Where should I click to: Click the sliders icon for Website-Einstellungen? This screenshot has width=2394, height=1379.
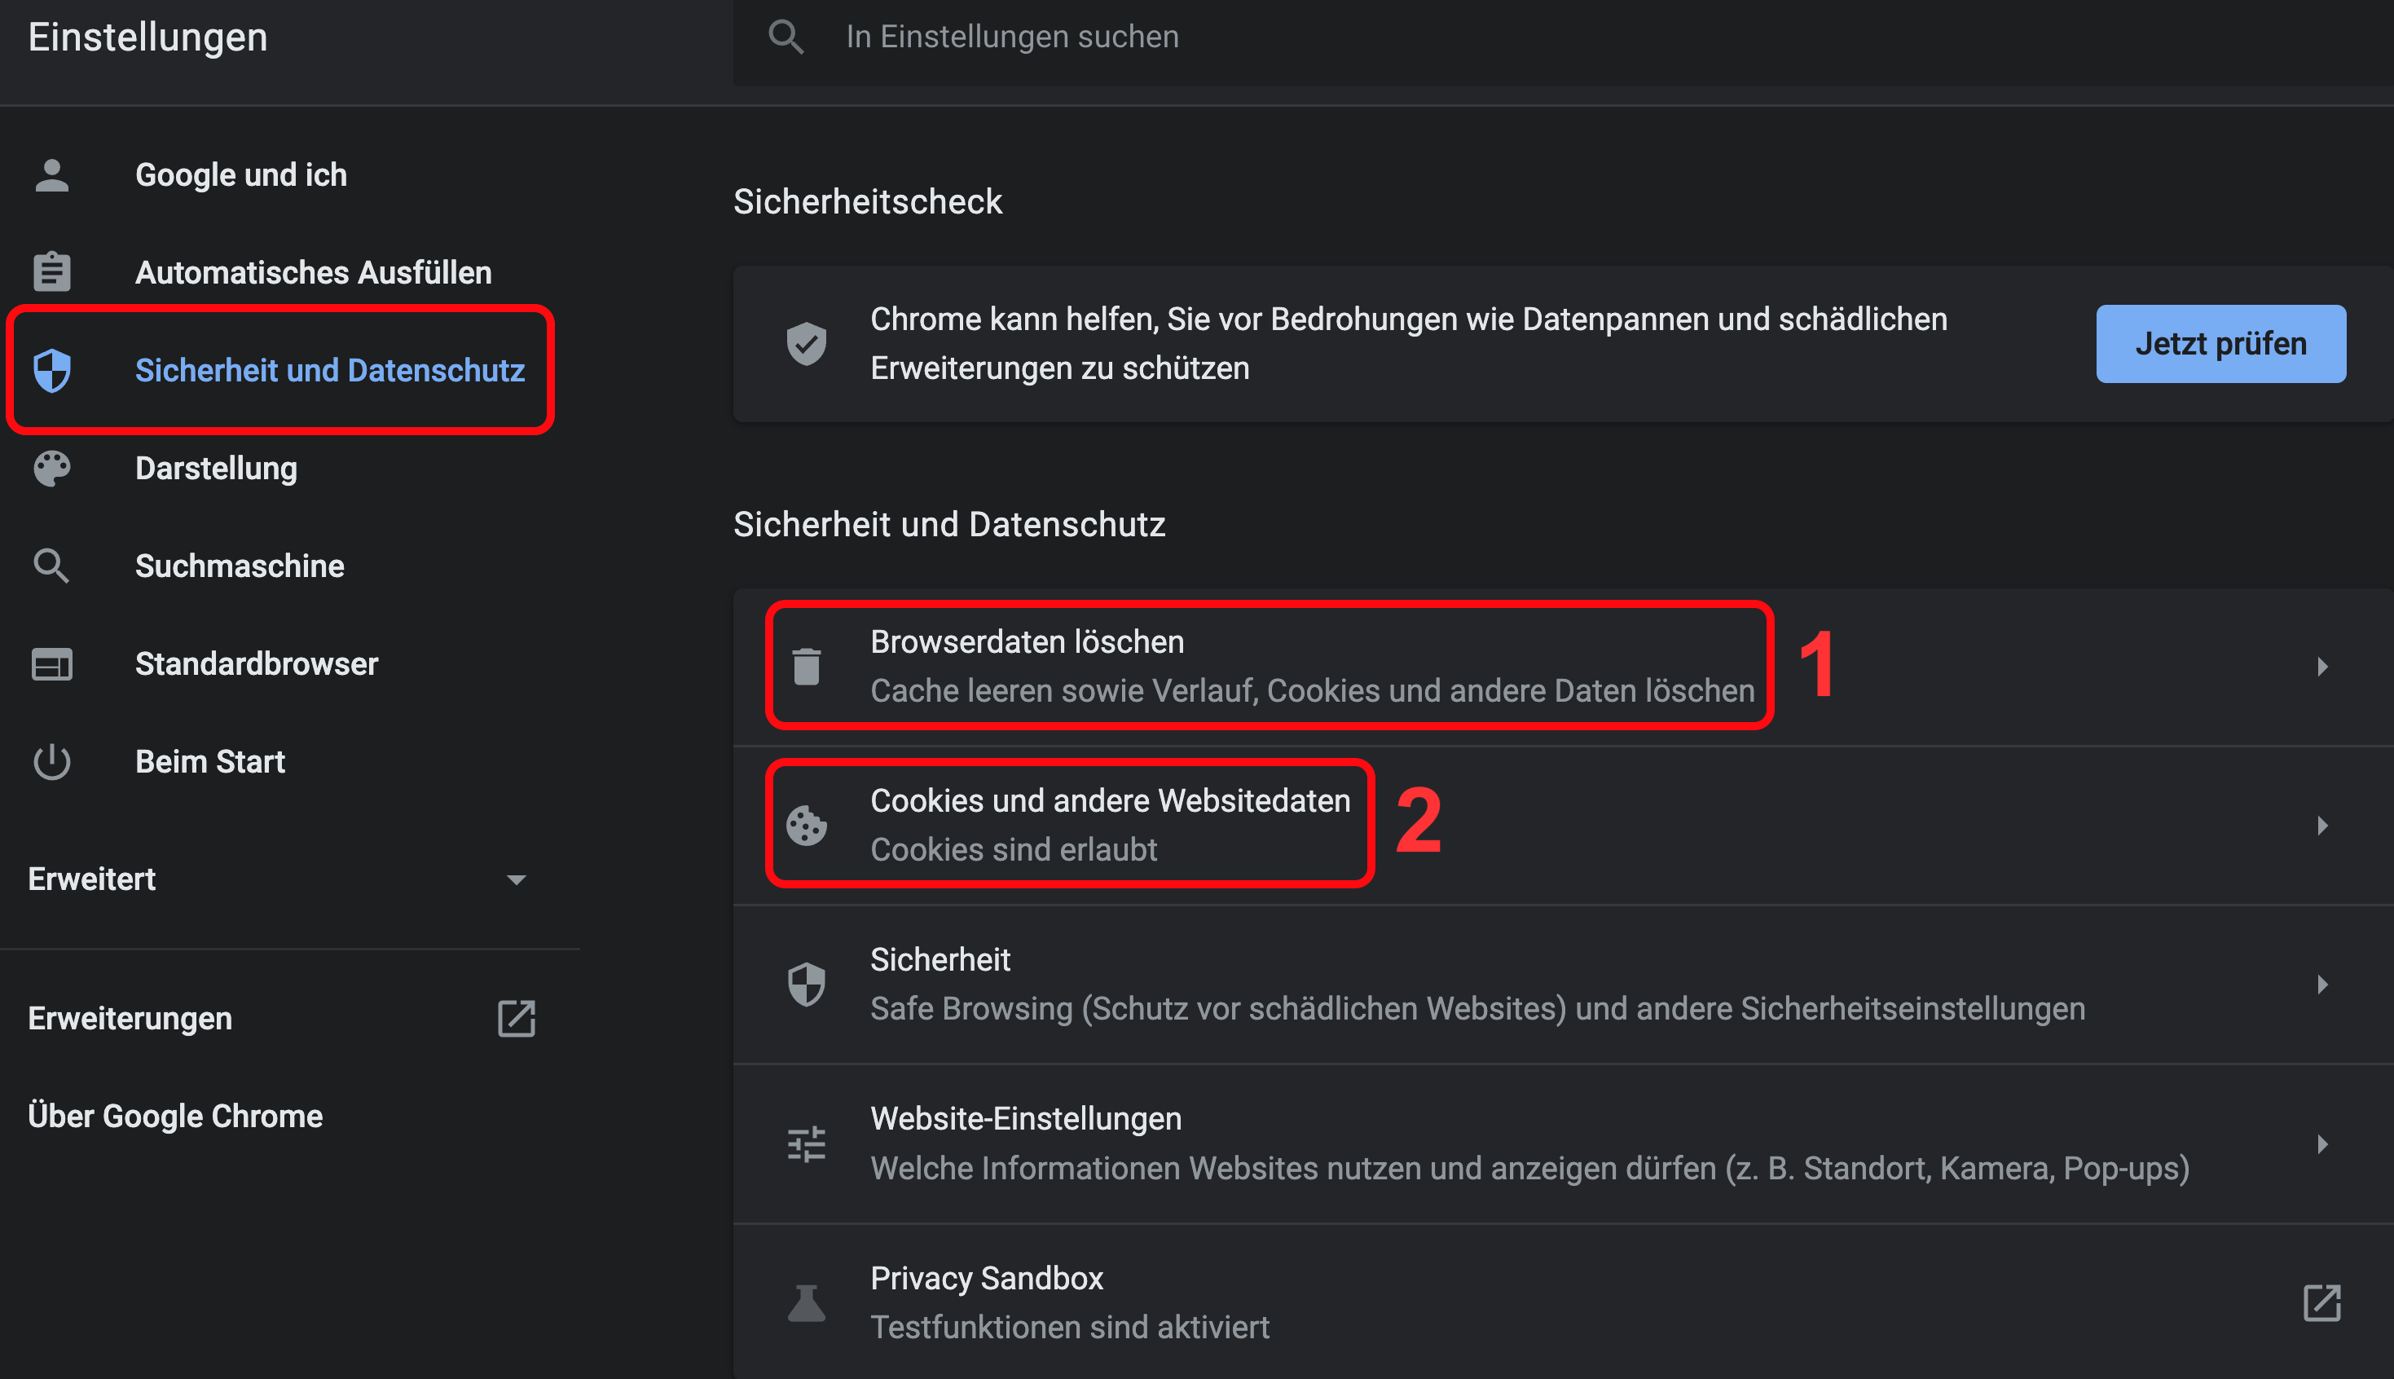pos(807,1144)
